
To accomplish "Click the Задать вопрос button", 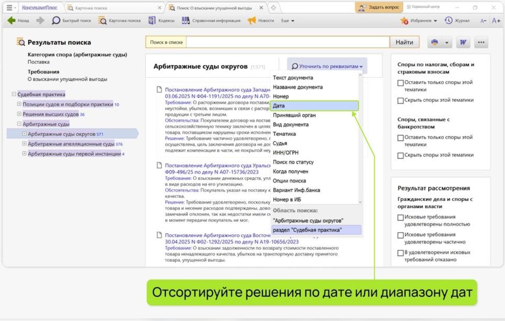I will pyautogui.click(x=378, y=7).
